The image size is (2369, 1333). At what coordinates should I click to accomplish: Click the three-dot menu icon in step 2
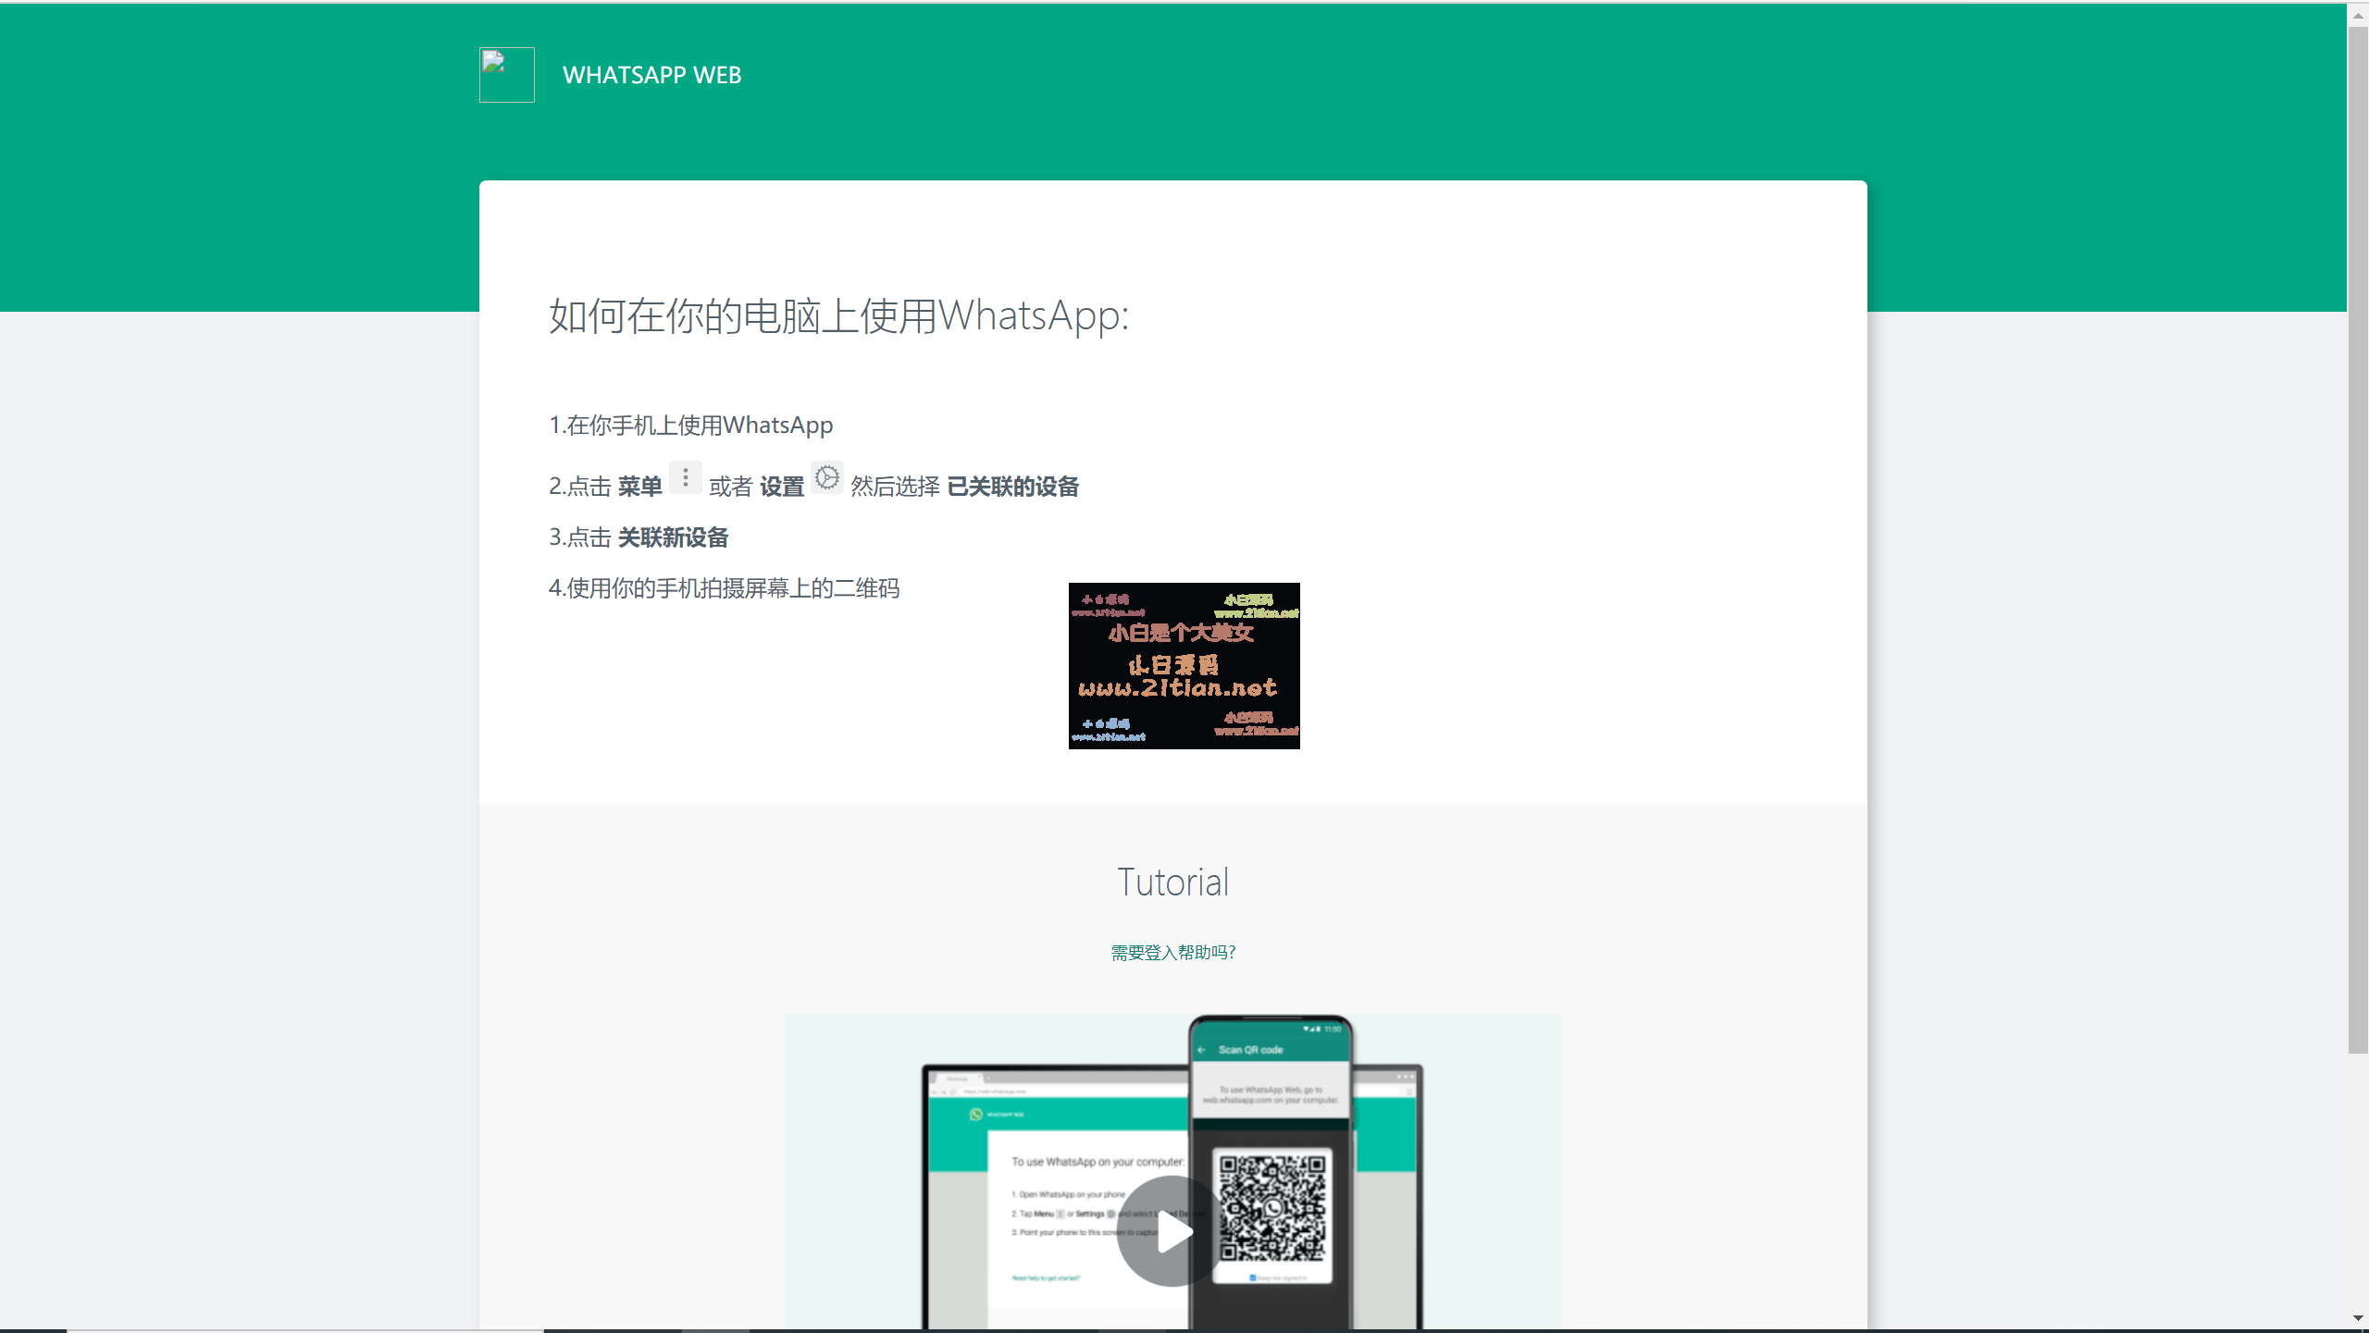coord(686,477)
